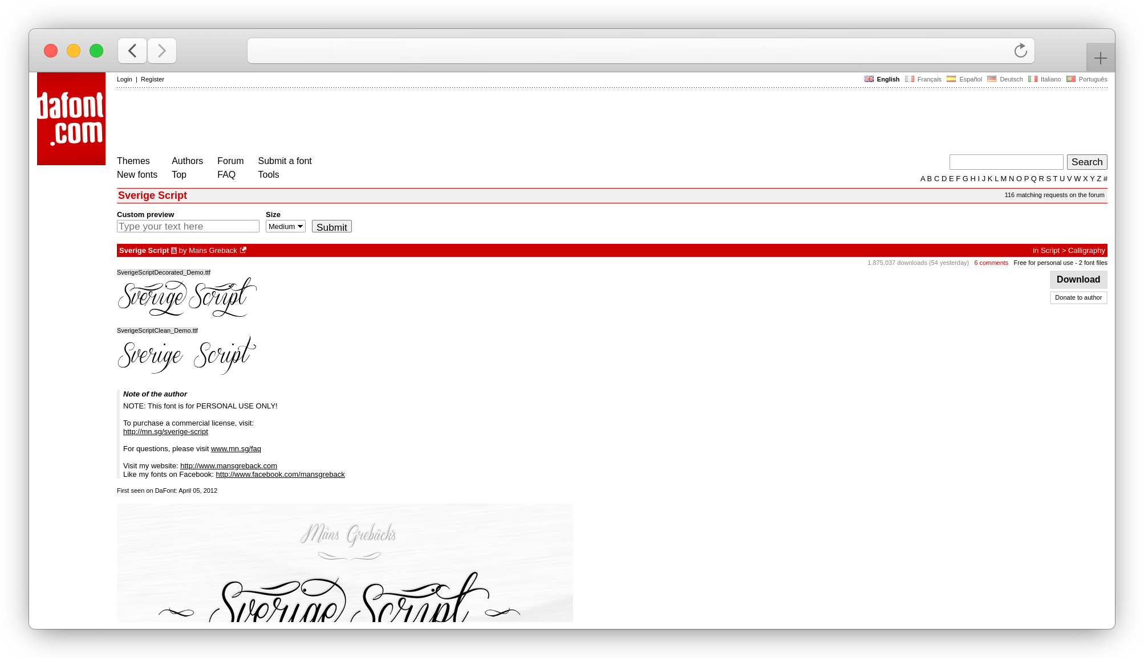1144x658 pixels.
Task: Click the large Sverige Script illustration image
Action: point(345,563)
